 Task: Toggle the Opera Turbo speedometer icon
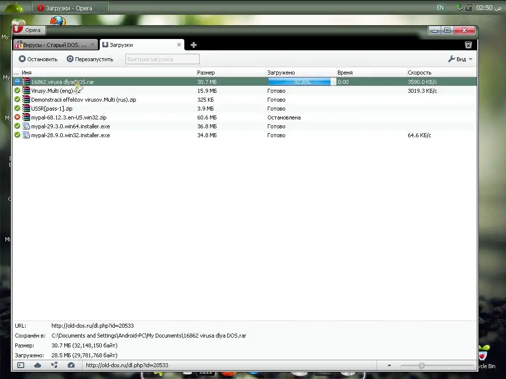click(x=71, y=365)
